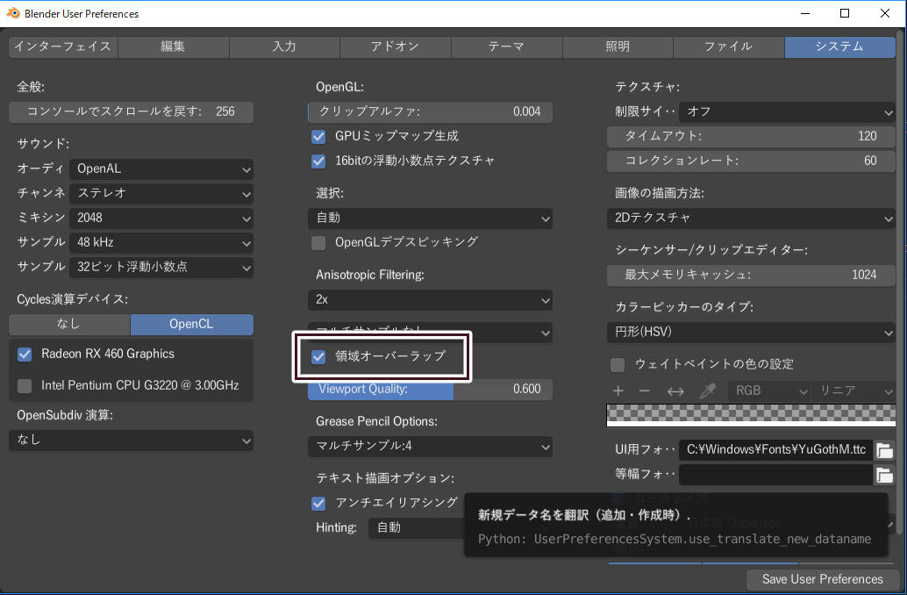Click the Blender logo in title bar
Screen dimensions: 907x595
tap(12, 13)
